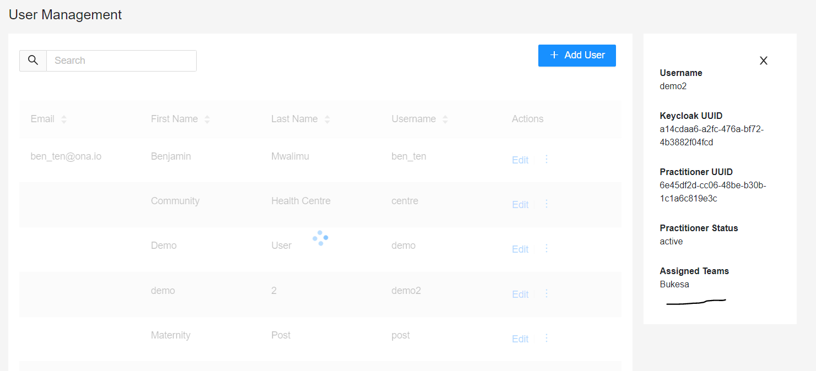The height and width of the screenshot is (371, 816).
Task: Click the search magnifier icon
Action: click(x=33, y=61)
